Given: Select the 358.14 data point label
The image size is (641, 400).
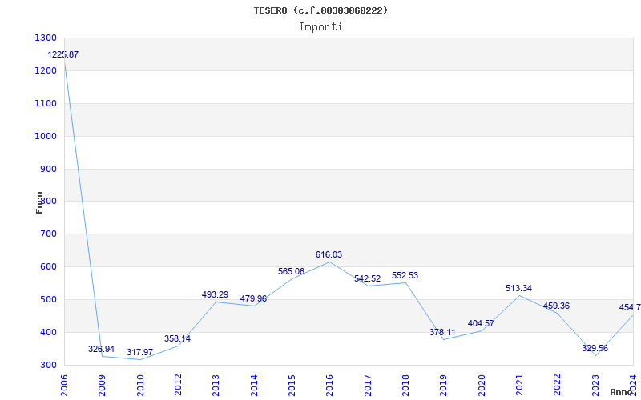Looking at the screenshot, I should pos(177,338).
